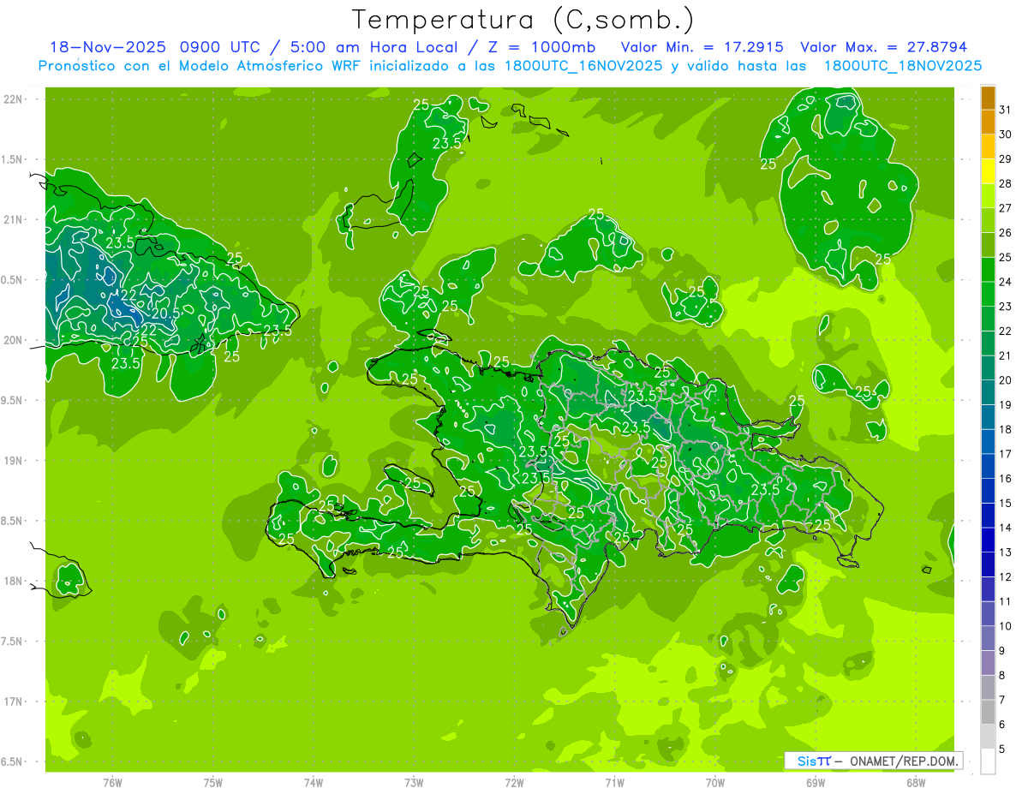Click the '73W' longitude axis label

pos(414,783)
